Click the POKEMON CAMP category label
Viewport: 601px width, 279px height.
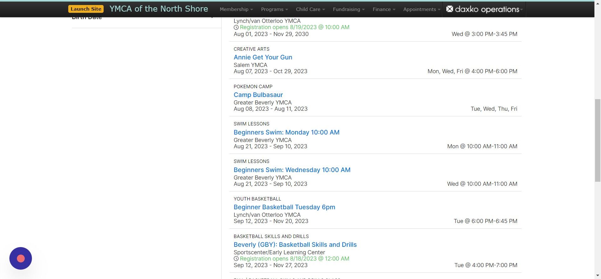tap(253, 87)
